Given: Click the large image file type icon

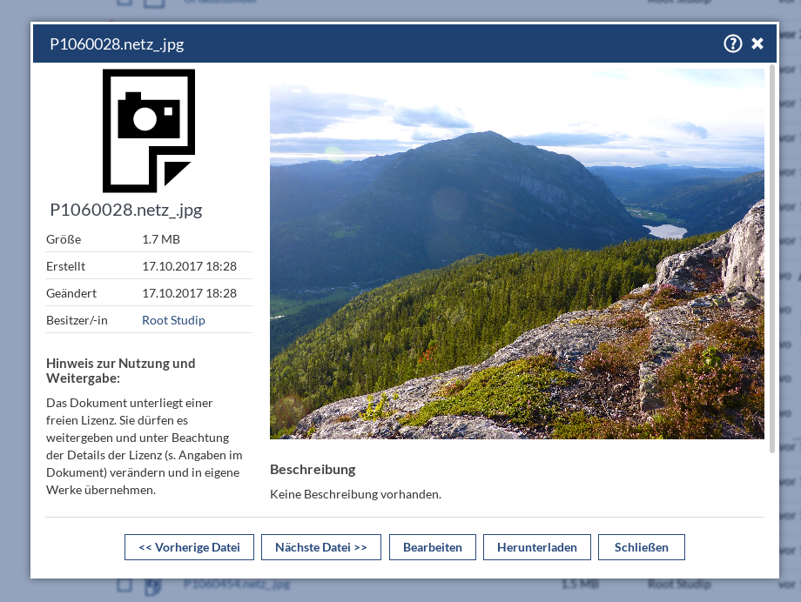Looking at the screenshot, I should [148, 130].
